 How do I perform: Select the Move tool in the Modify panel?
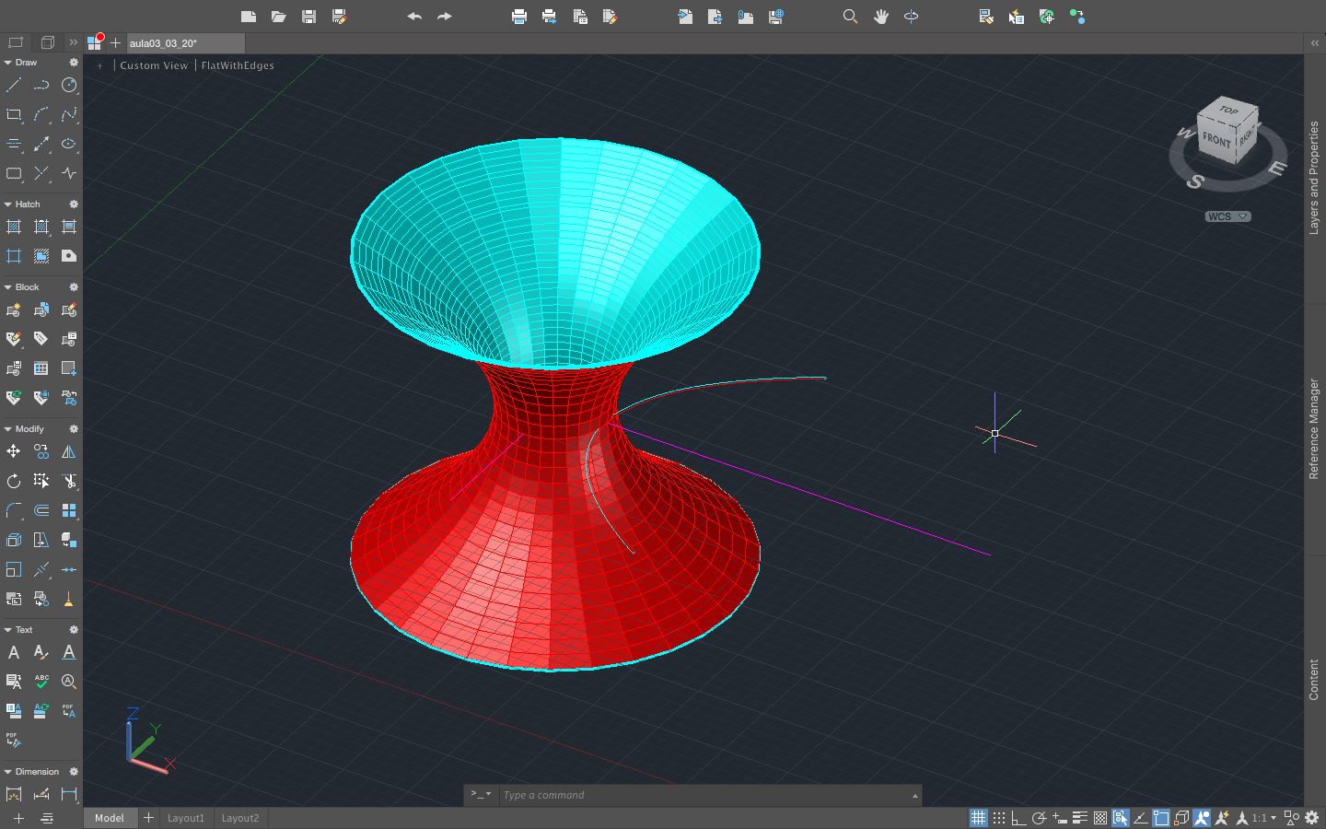tap(14, 451)
